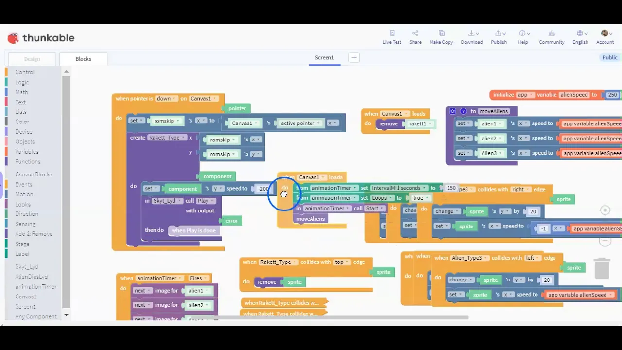
Task: Expand the Canvas Blocks category
Action: (x=34, y=174)
